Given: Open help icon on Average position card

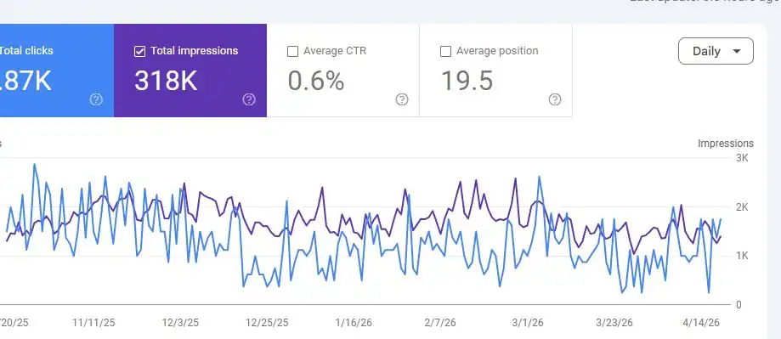Looking at the screenshot, I should pyautogui.click(x=555, y=99).
